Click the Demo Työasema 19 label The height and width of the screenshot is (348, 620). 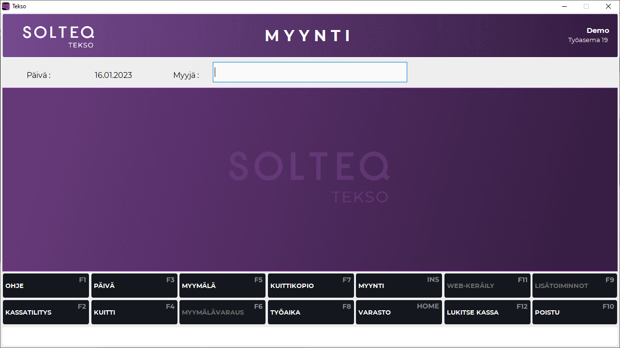click(x=588, y=35)
